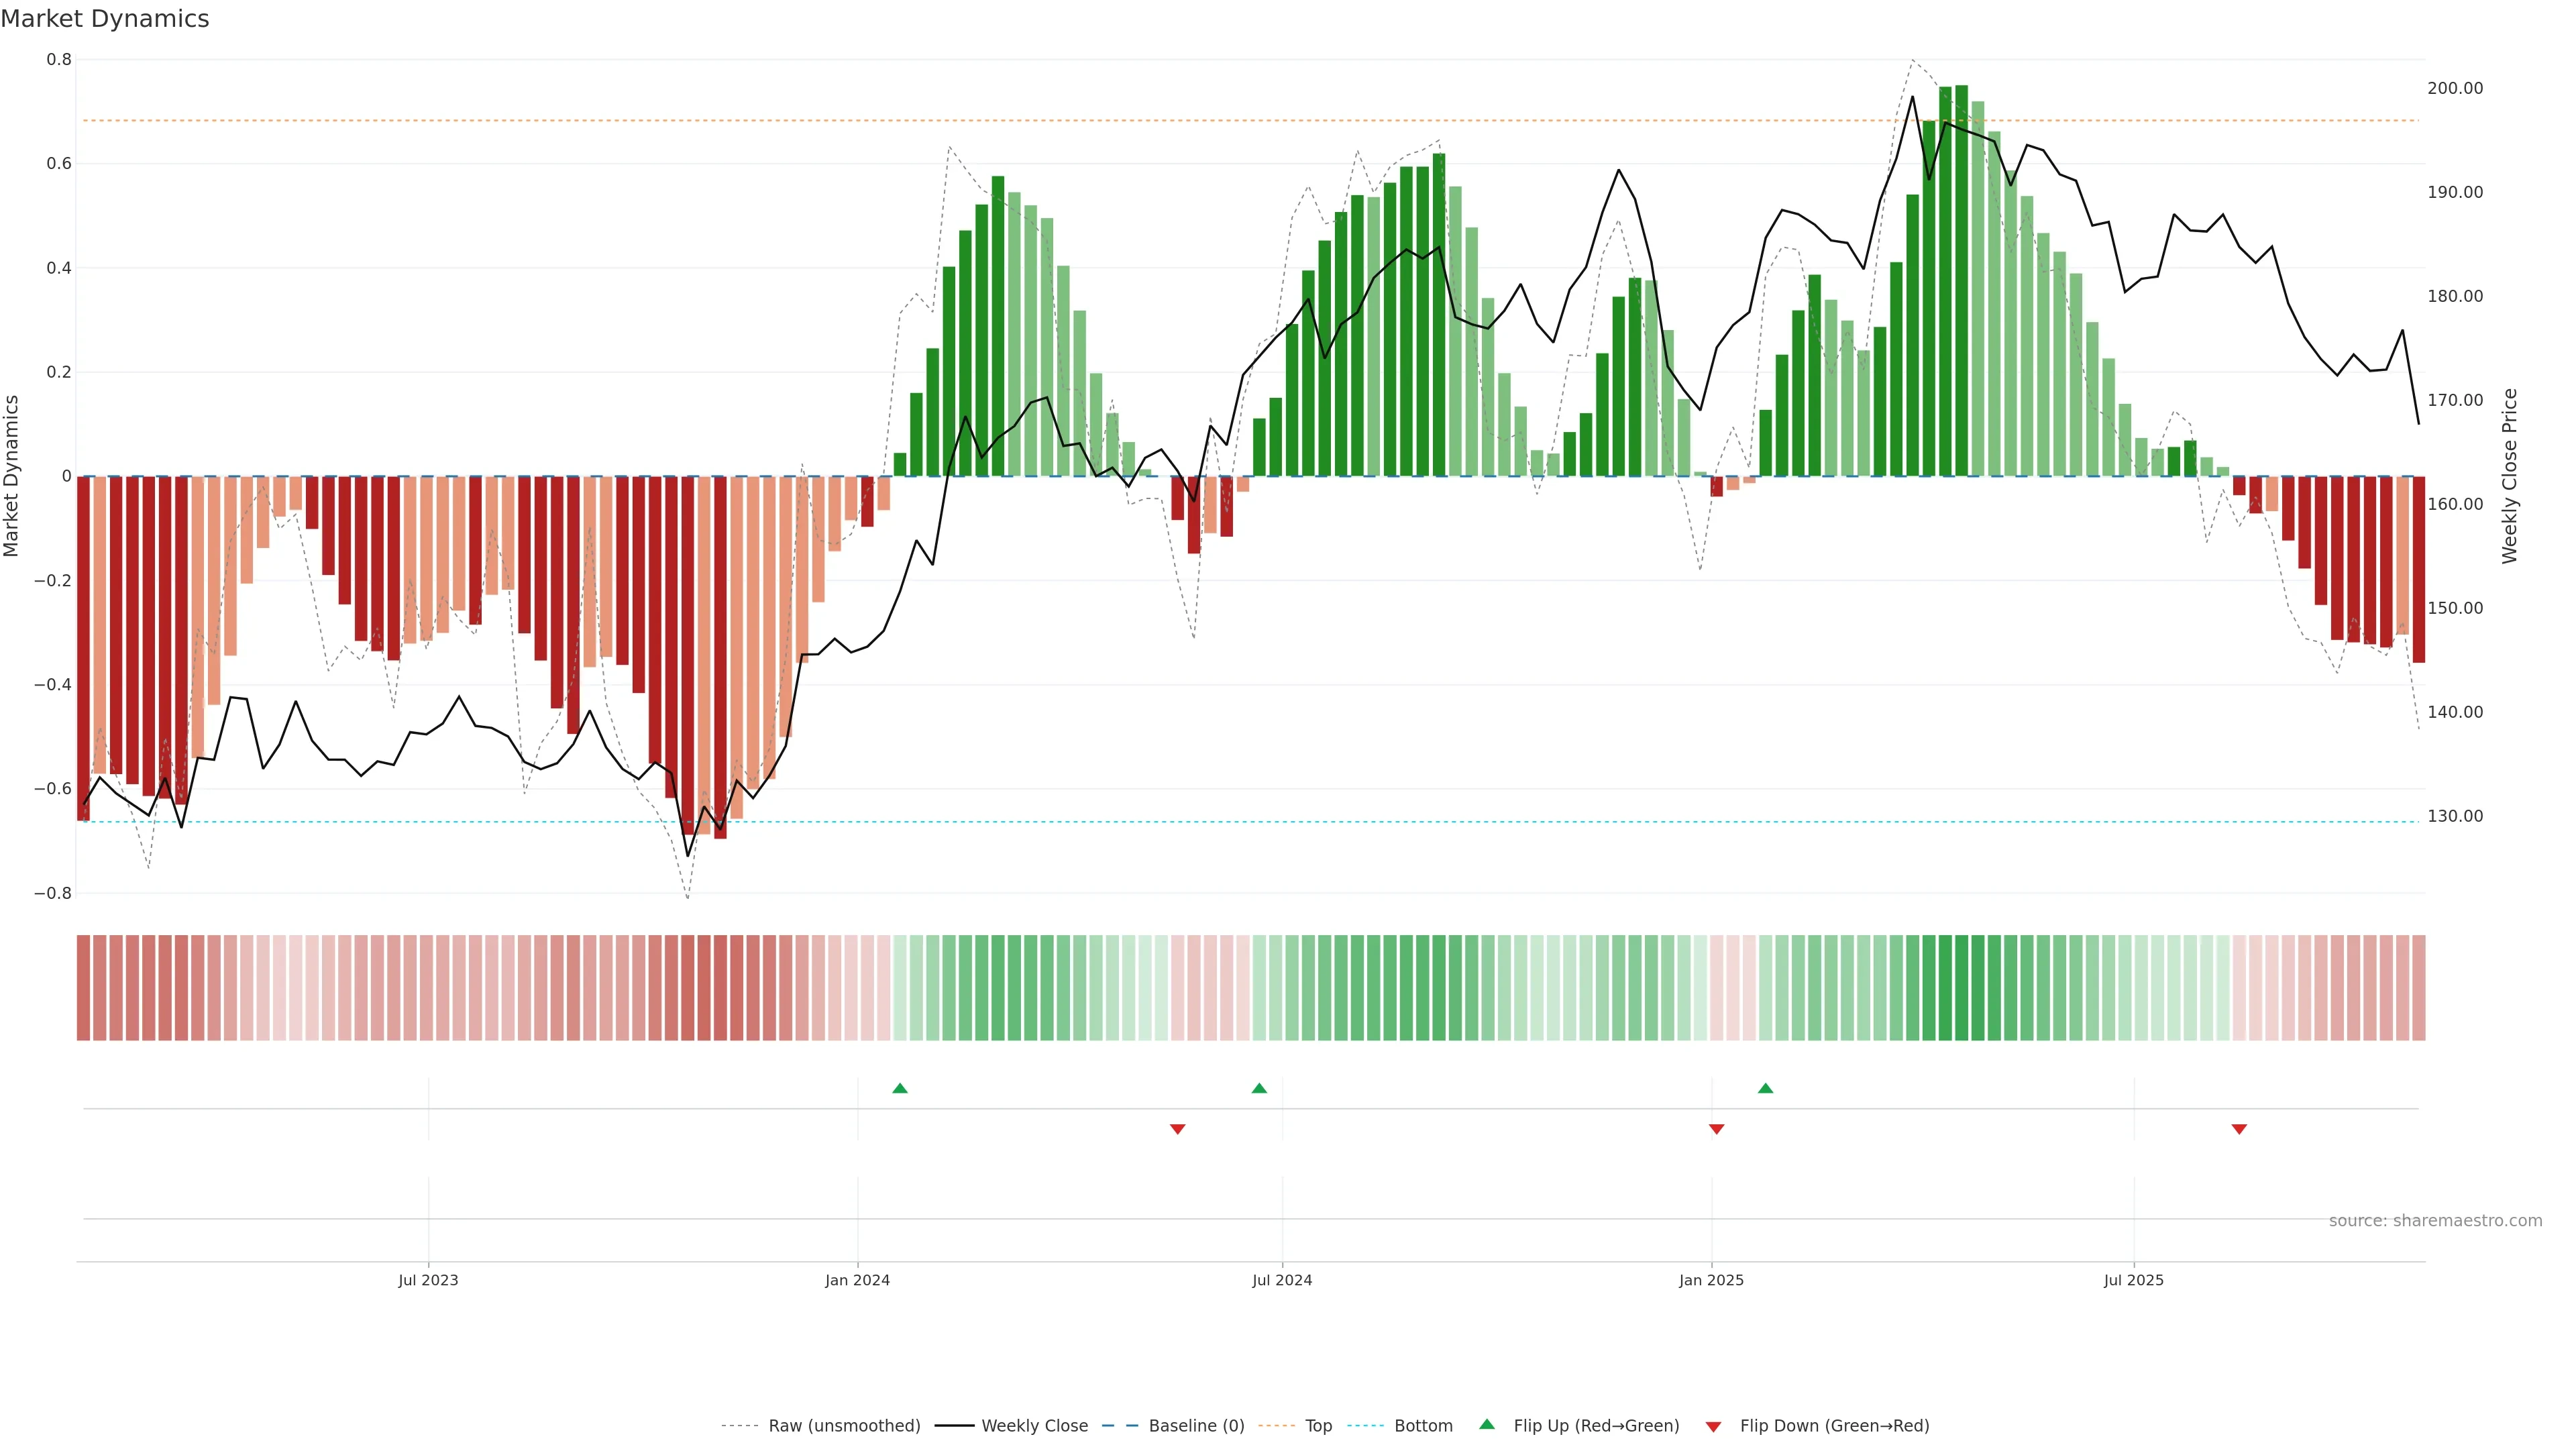Click the red Flip Down marker after Jul 2025
This screenshot has width=2576, height=1449.
coord(2239,1129)
